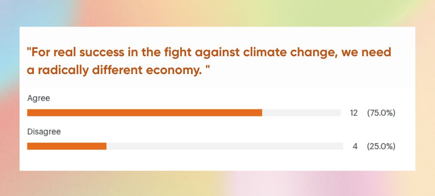This screenshot has width=435, height=196.
Task: Click the orange filled Disagree result bar
Action: pyautogui.click(x=67, y=146)
